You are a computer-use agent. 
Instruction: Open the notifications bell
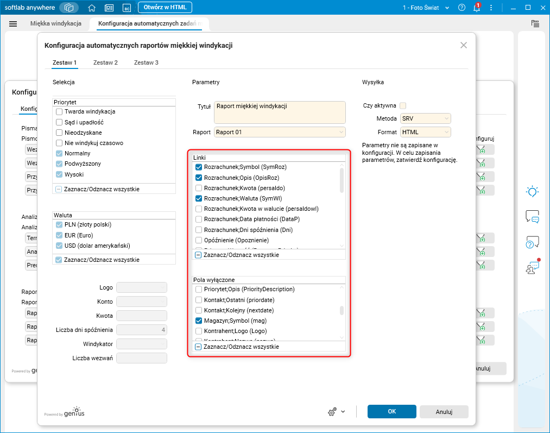(477, 8)
